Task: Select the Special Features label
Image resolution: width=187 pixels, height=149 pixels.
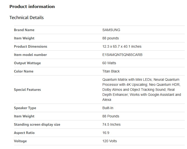Action: pyautogui.click(x=27, y=90)
